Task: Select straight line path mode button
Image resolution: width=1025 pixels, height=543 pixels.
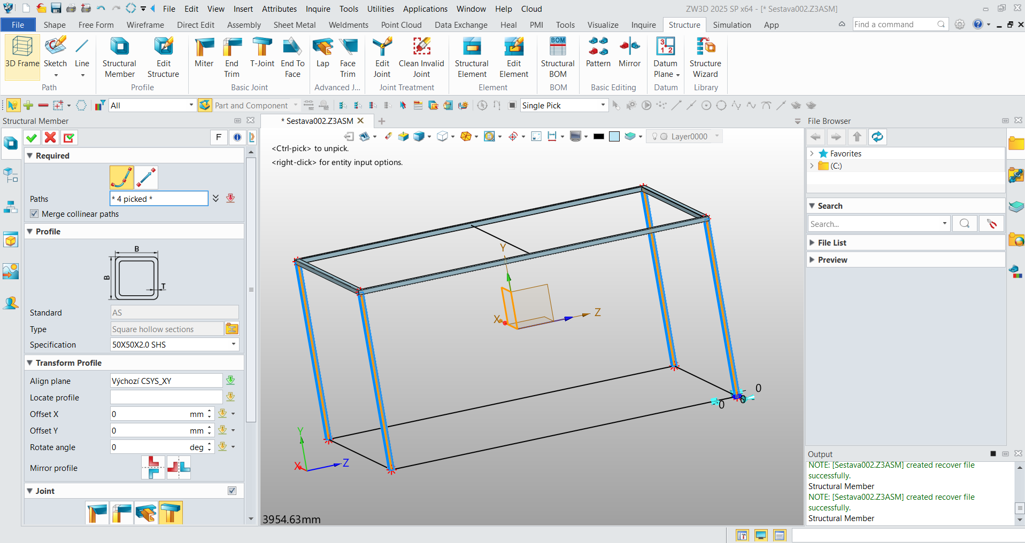Action: (x=146, y=177)
